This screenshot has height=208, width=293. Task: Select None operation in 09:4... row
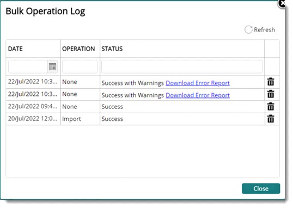pos(70,107)
